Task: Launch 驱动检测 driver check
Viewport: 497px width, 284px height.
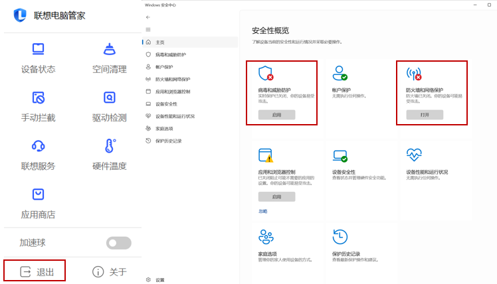Action: [110, 107]
